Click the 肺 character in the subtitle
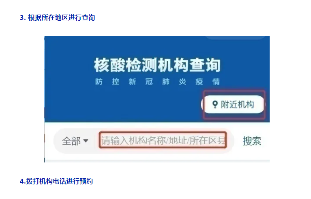The image size is (311, 199). tap(166, 82)
